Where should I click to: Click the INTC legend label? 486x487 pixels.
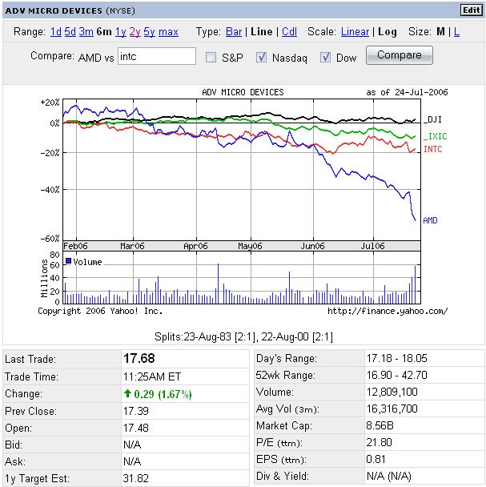click(433, 150)
